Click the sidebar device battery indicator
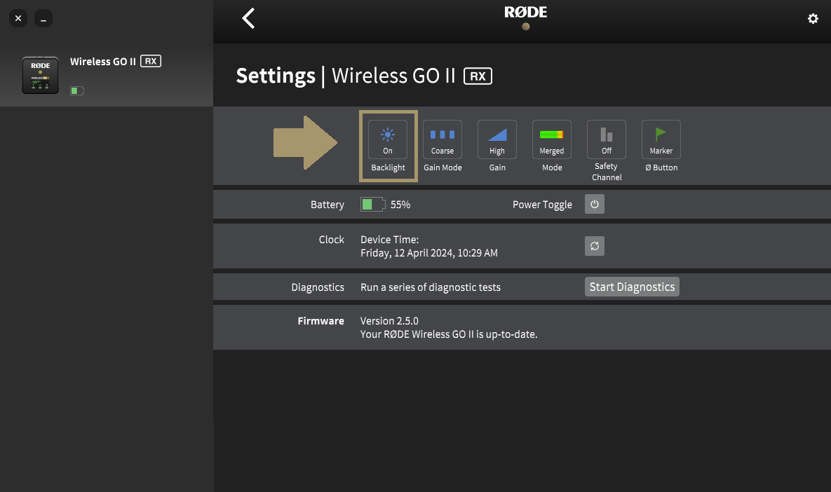 pyautogui.click(x=77, y=90)
